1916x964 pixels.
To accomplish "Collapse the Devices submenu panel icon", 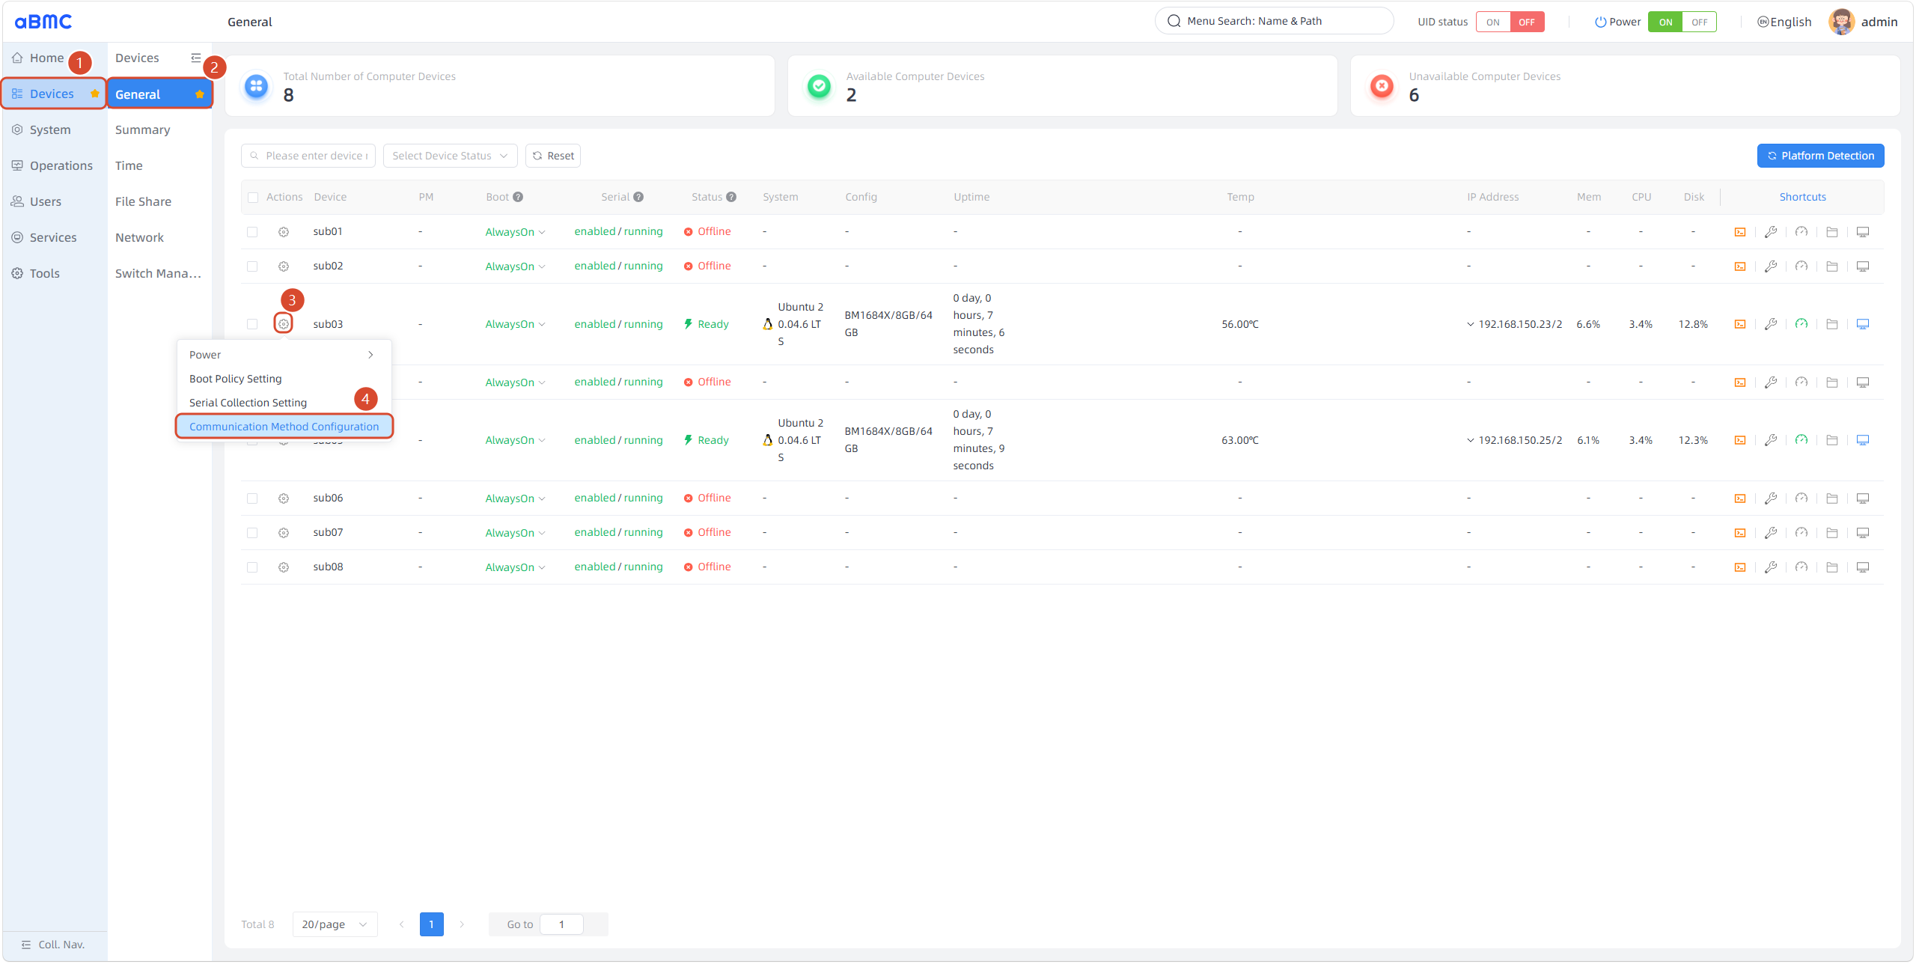I will (196, 58).
